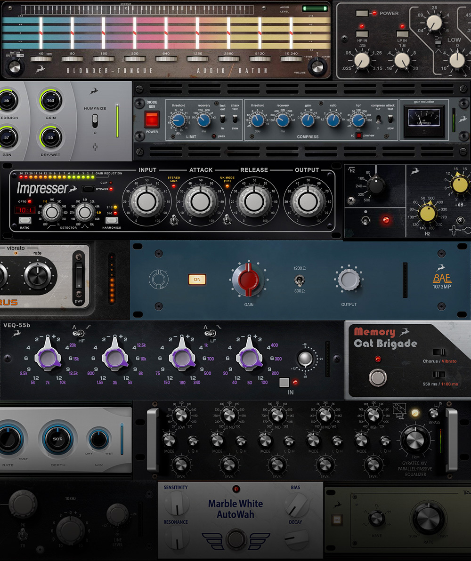Screen dimensions: 471x561
Task: Click the BIAS knob on Marble White AutoWah
Action: (x=296, y=504)
